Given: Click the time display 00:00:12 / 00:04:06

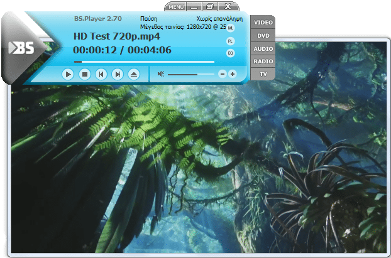Looking at the screenshot, I should (122, 50).
